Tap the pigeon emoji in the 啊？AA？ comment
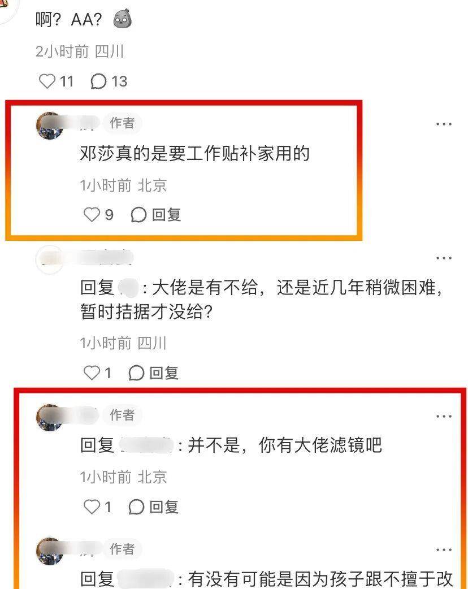This screenshot has height=589, width=468. point(123,19)
